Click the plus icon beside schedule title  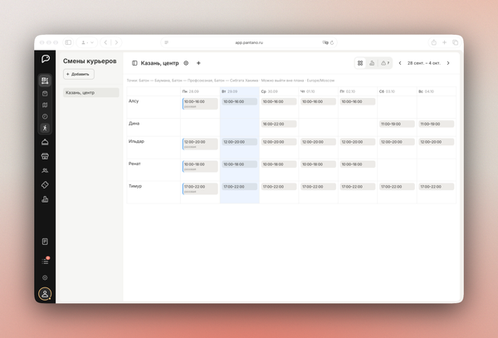pos(198,63)
